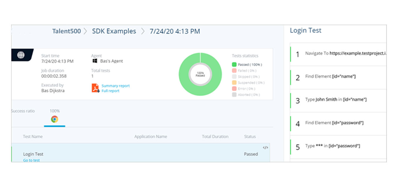The image size is (398, 179).
Task: Click the Passed green legend swatch
Action: 234,65
